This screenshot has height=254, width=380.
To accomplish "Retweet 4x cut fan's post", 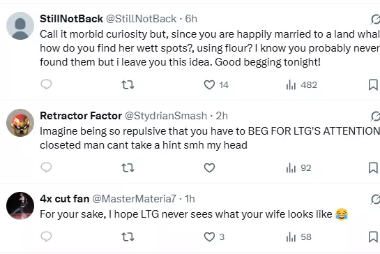I will 128,237.
